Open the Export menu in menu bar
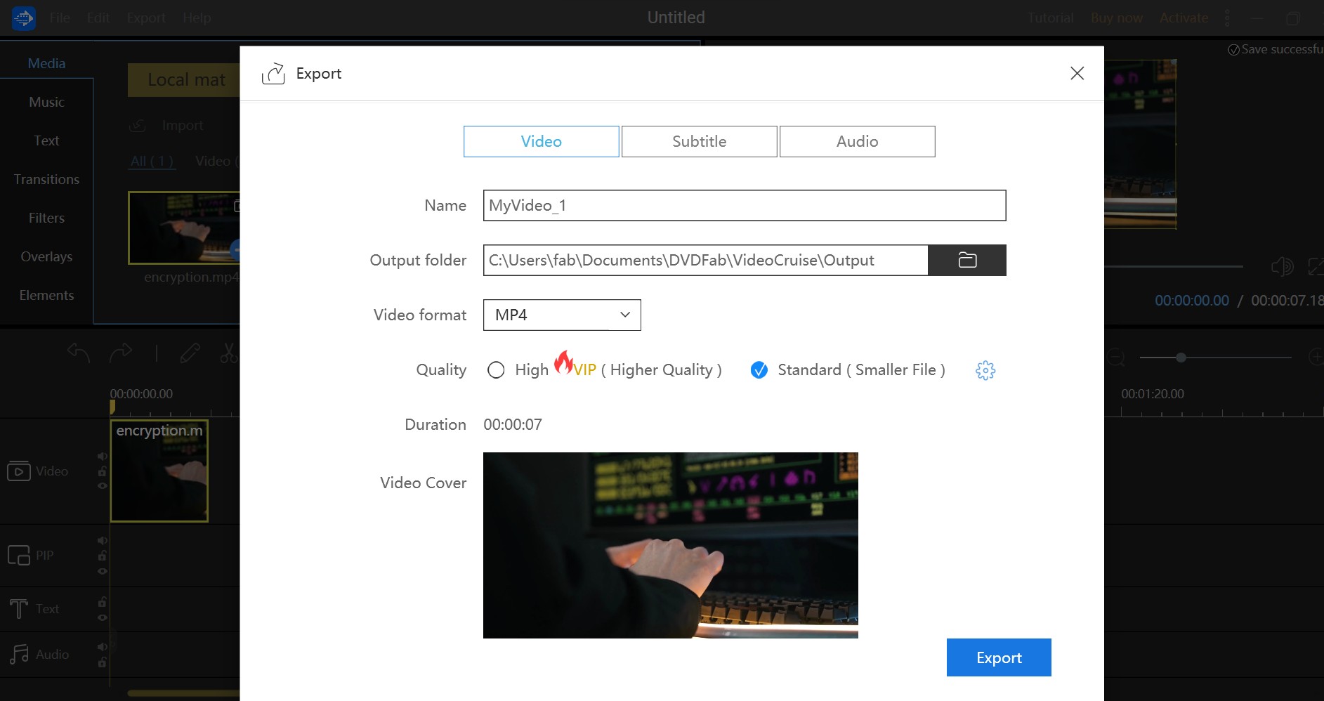Screen dimensions: 1324x701 pyautogui.click(x=146, y=18)
